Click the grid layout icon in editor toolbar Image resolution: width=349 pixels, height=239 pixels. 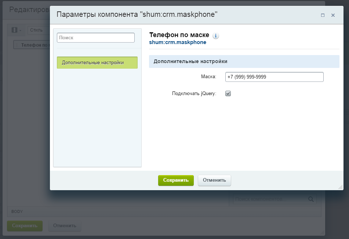coord(15,30)
